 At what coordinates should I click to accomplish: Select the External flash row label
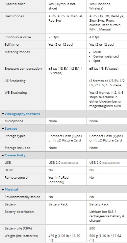15,4
